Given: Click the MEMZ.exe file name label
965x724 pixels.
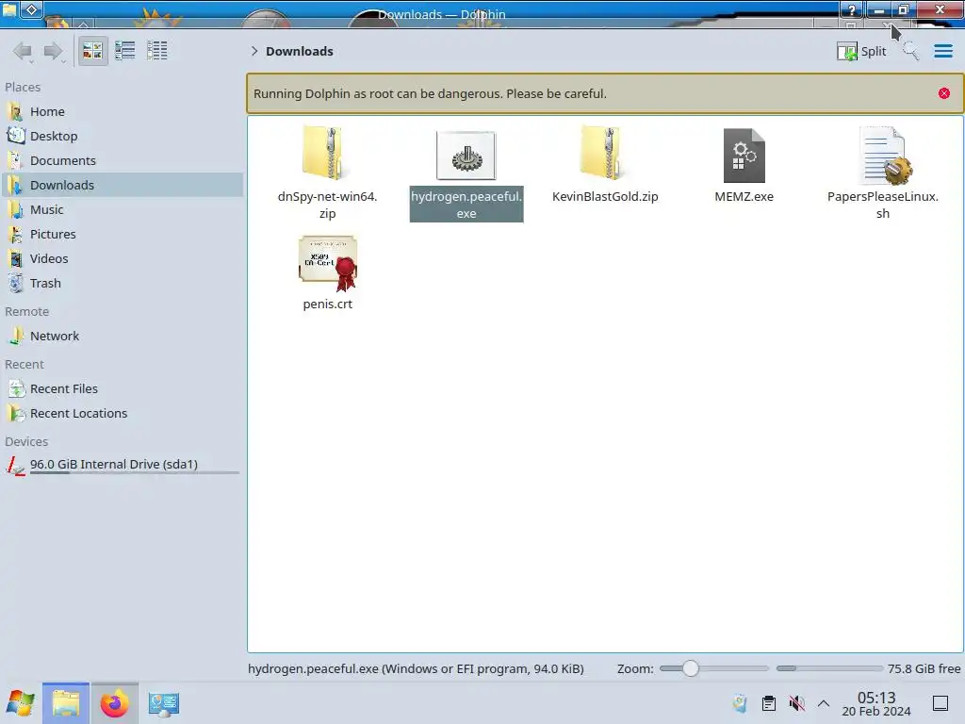Looking at the screenshot, I should coord(744,196).
